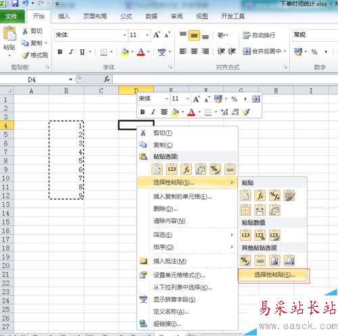The height and width of the screenshot is (336, 338).
Task: Choose Cut (剪切) from the context menu
Action: pos(187,133)
